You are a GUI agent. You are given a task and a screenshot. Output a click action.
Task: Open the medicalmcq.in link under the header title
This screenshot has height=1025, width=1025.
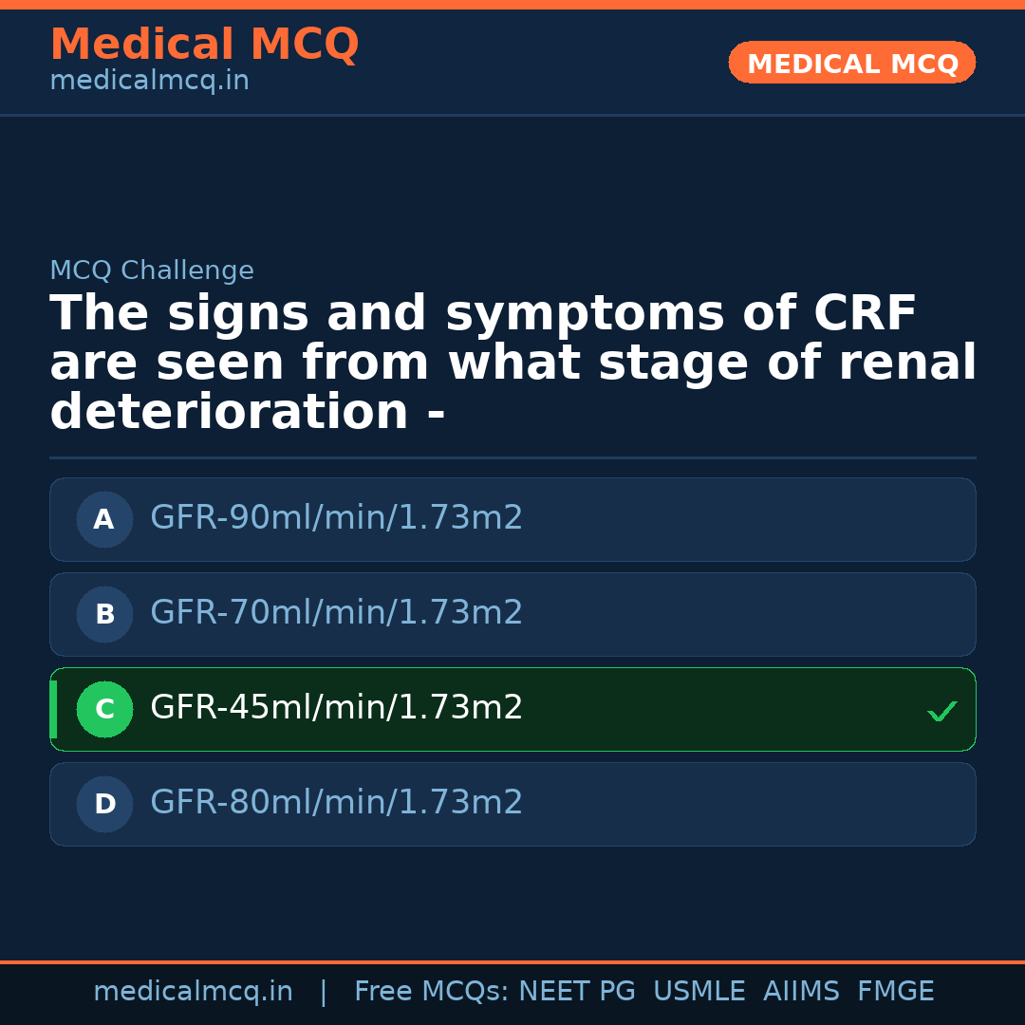tap(149, 82)
